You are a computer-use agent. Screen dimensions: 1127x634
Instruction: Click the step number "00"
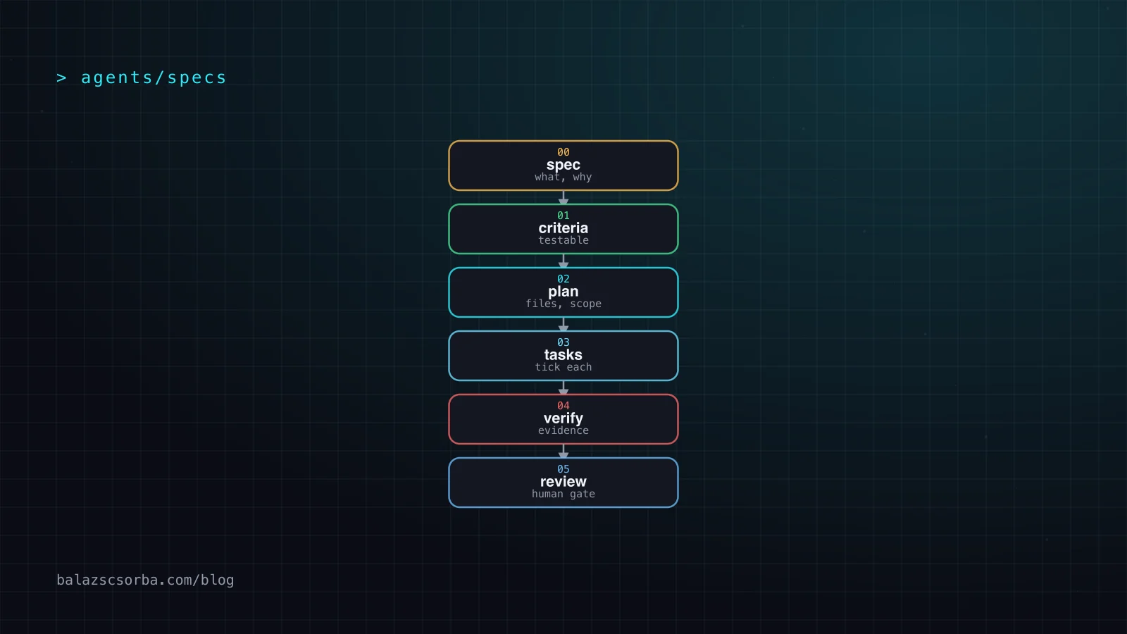pyautogui.click(x=563, y=152)
